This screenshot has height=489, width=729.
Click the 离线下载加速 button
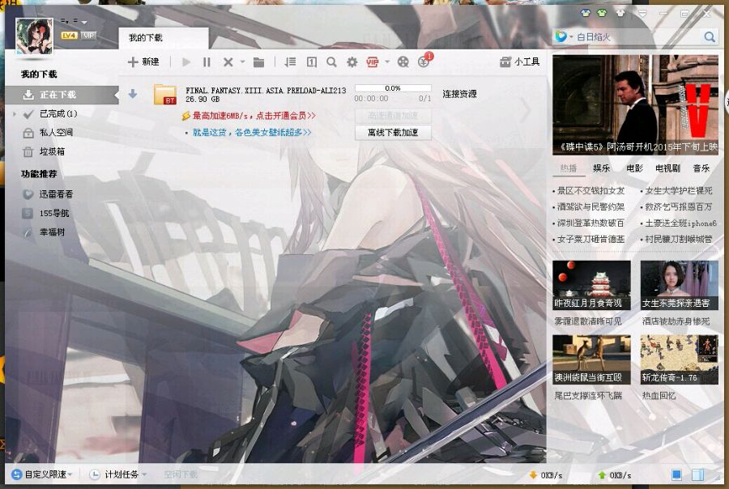[x=393, y=133]
